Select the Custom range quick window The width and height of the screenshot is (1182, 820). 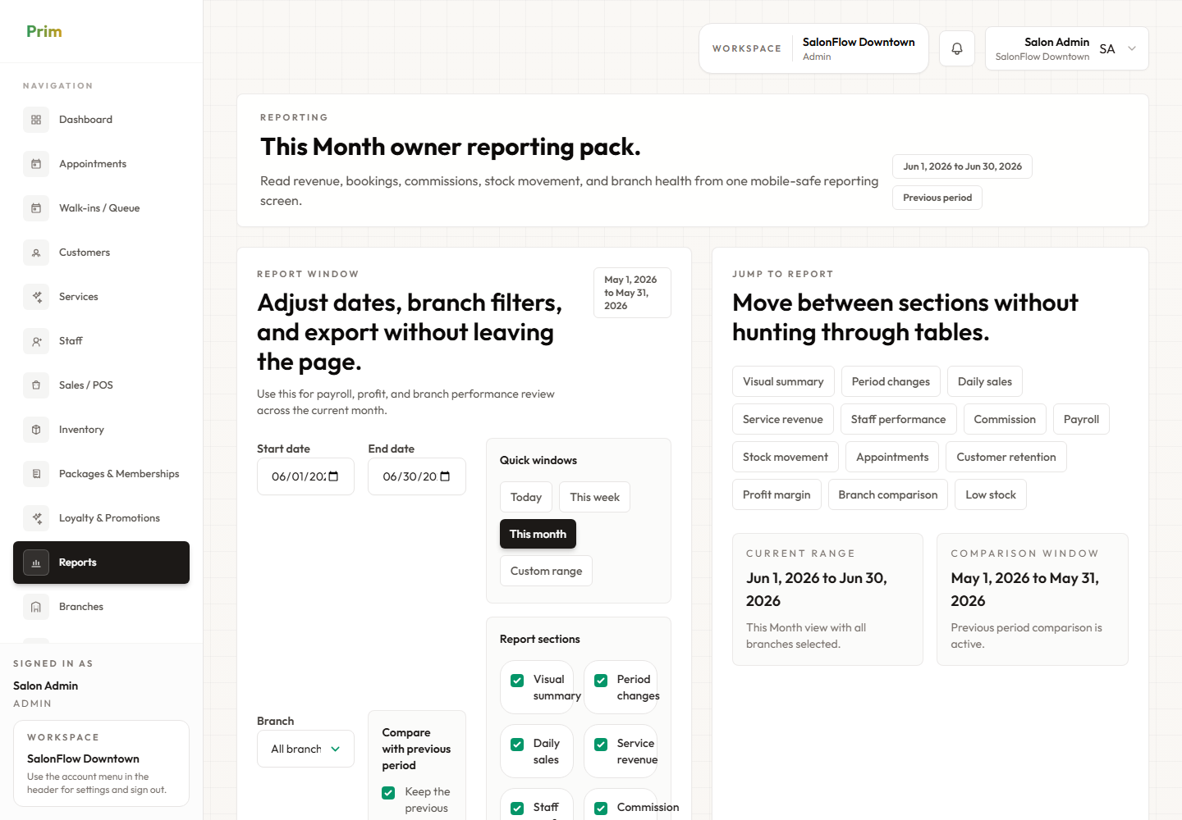(x=546, y=571)
